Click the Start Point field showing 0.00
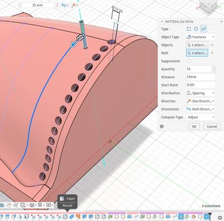This screenshot has height=221, width=224. coord(200,85)
